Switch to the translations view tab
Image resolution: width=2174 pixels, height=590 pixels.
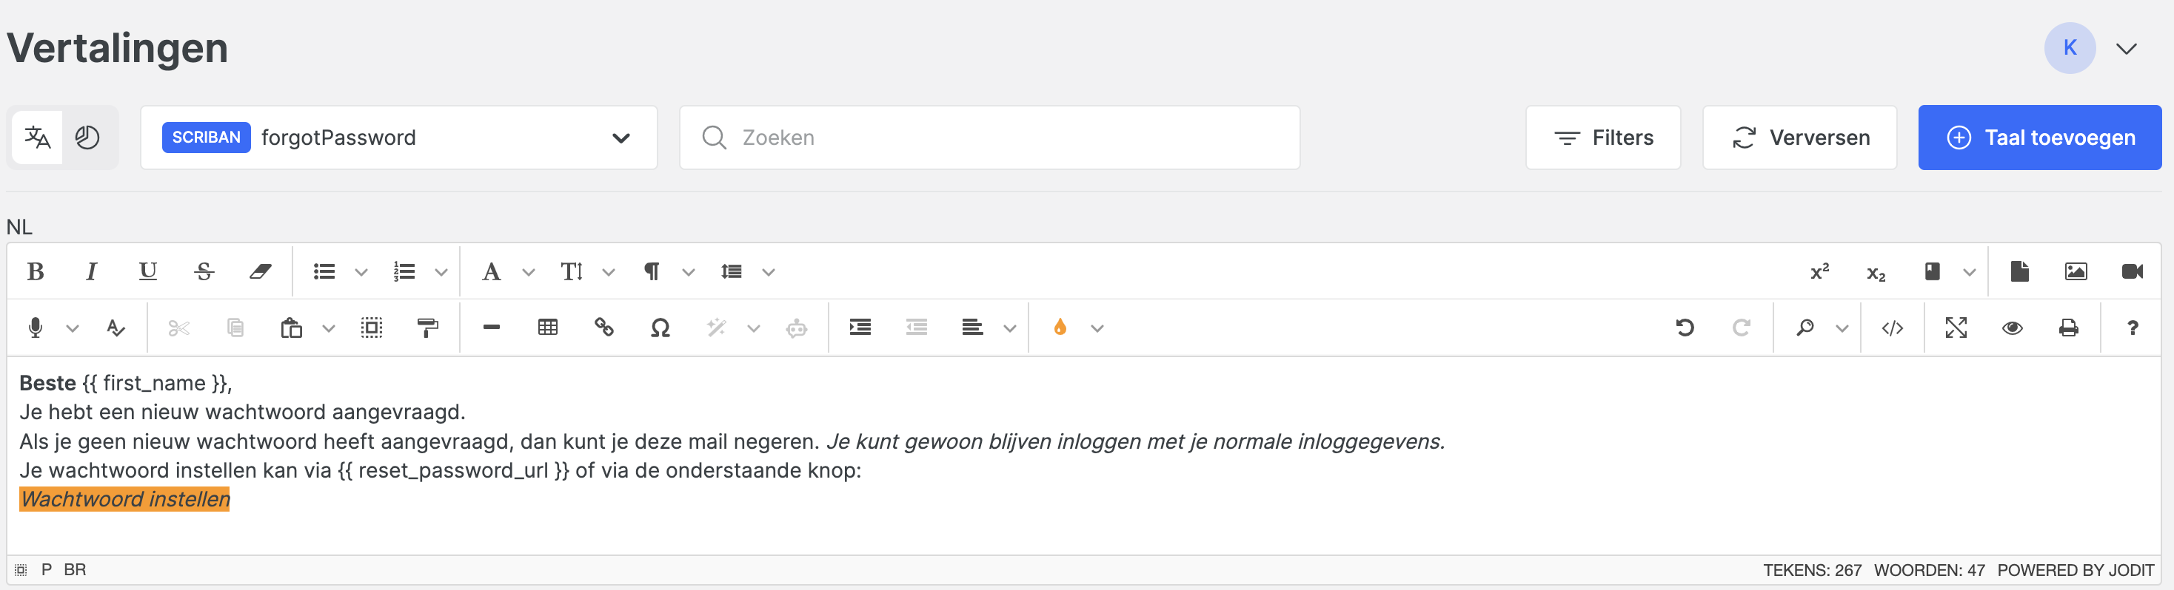click(38, 138)
